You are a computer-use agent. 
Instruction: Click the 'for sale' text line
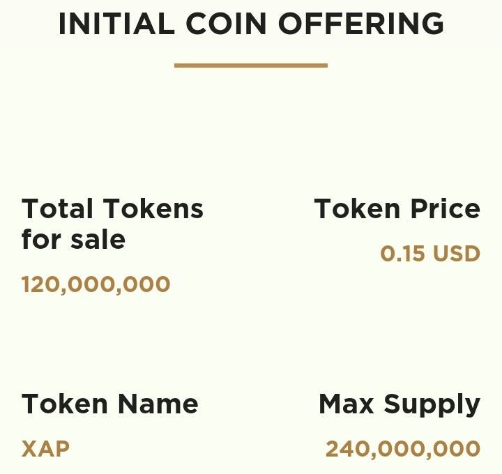73,239
